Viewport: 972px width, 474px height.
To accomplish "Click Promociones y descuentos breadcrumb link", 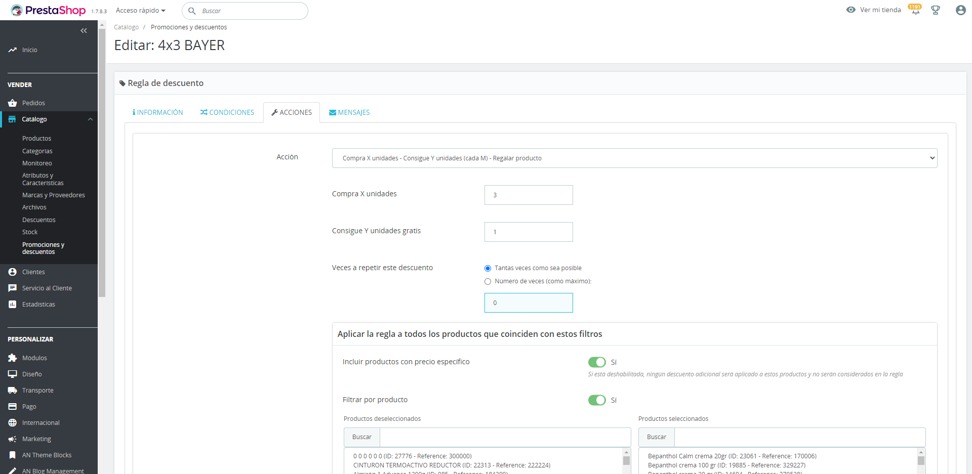I will tap(189, 27).
